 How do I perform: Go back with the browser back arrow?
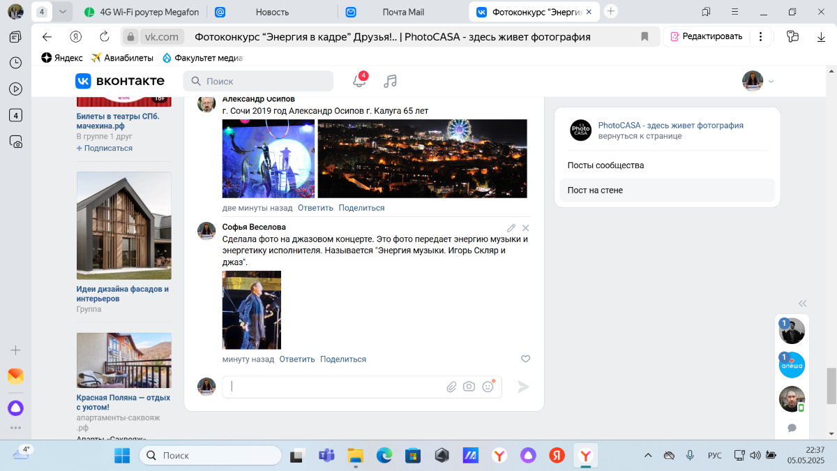click(47, 37)
